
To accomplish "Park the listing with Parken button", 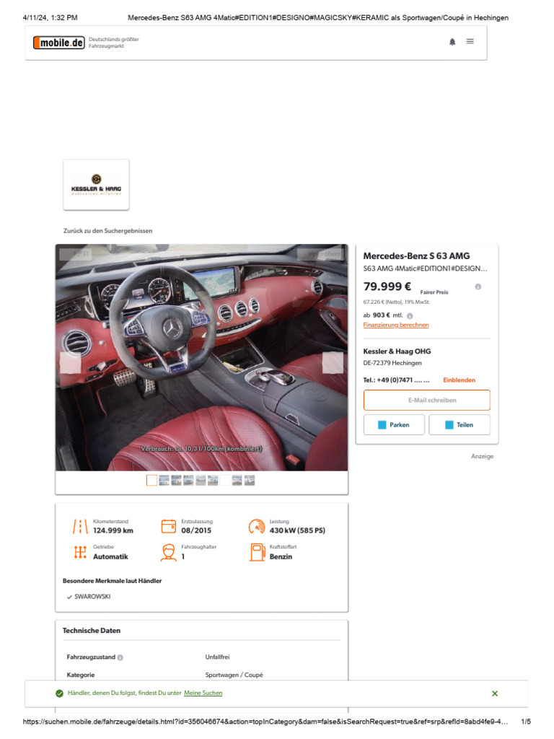I will (394, 424).
